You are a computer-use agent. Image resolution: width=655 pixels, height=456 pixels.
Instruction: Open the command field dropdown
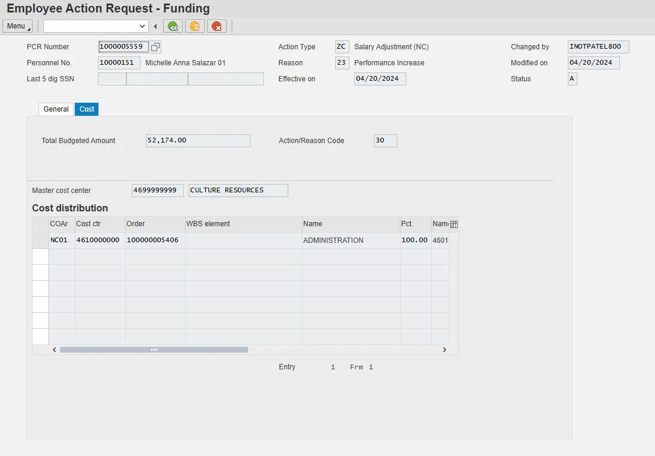pyautogui.click(x=142, y=26)
